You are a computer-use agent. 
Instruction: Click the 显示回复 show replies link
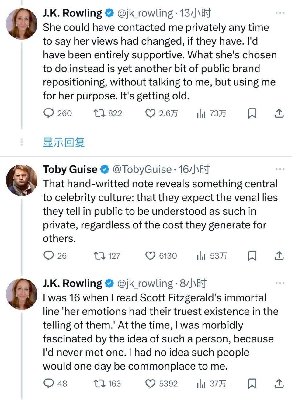coord(64,142)
